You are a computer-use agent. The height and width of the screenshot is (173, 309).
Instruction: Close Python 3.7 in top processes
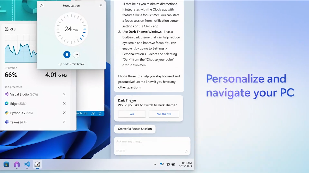64,113
